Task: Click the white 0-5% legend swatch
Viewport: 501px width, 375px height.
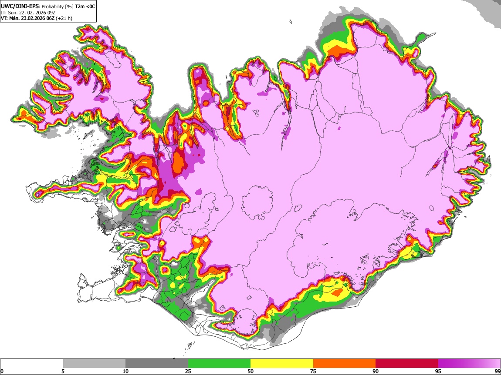Action: coord(32,364)
